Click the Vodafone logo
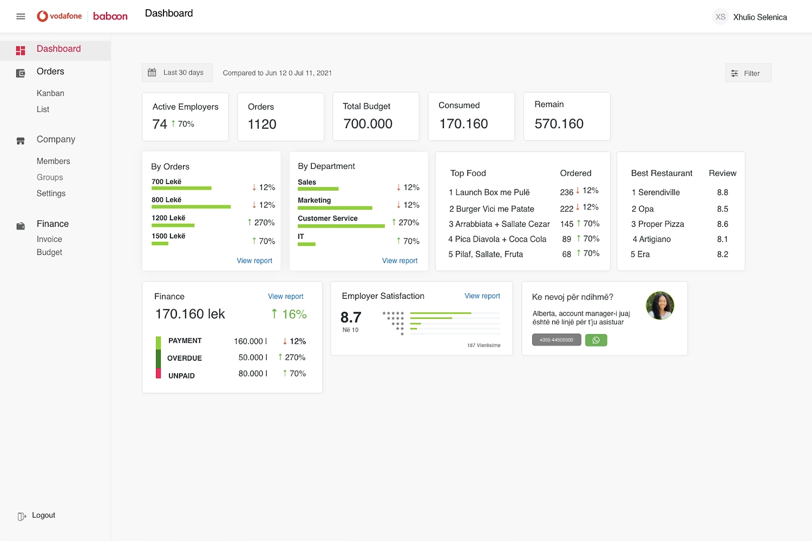Image resolution: width=812 pixels, height=541 pixels. [x=60, y=16]
